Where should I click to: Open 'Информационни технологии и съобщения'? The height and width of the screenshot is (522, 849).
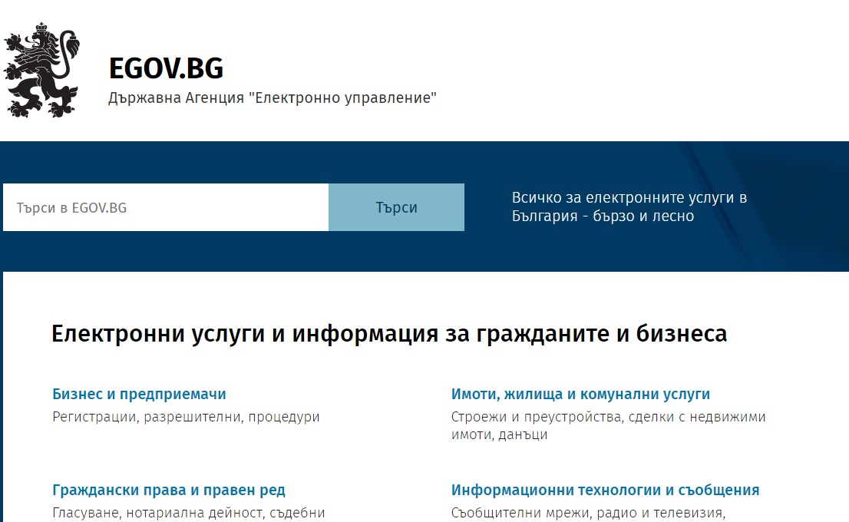pyautogui.click(x=604, y=489)
